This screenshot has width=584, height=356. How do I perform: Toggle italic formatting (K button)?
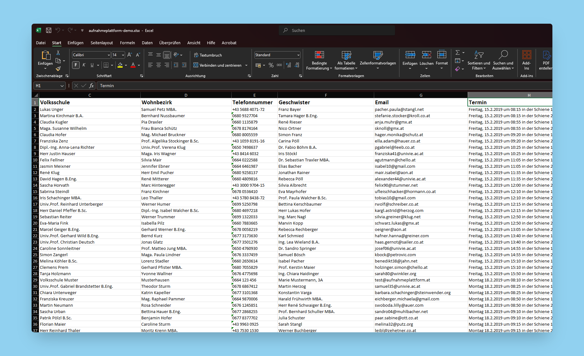(x=84, y=65)
